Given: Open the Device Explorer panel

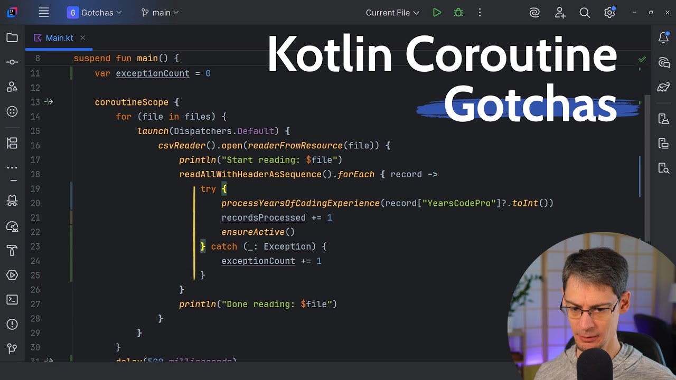Looking at the screenshot, I should click(664, 168).
